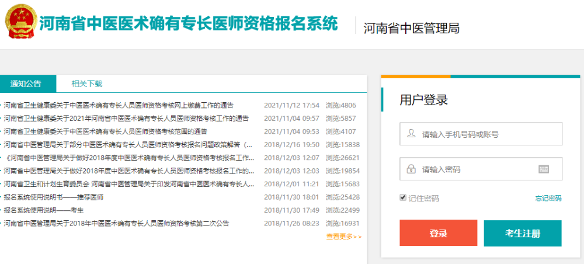Open the virtual keyboard icon

pos(544,169)
